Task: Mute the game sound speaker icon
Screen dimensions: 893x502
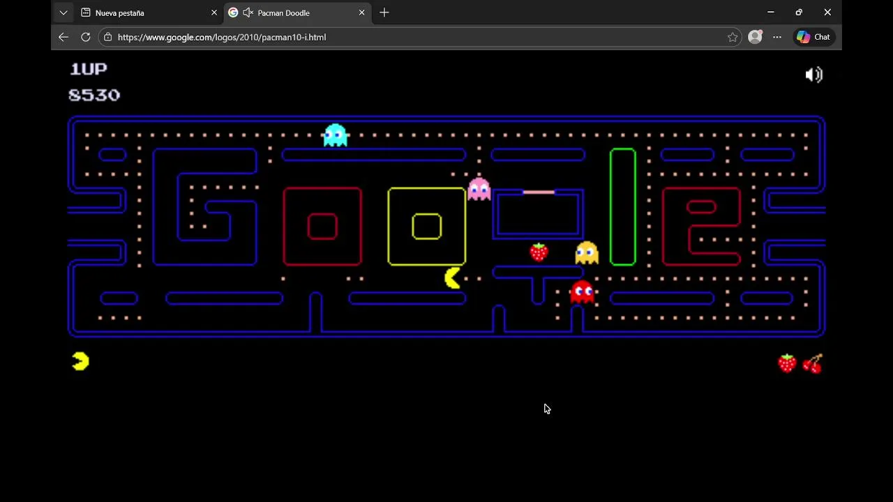Action: pyautogui.click(x=813, y=75)
